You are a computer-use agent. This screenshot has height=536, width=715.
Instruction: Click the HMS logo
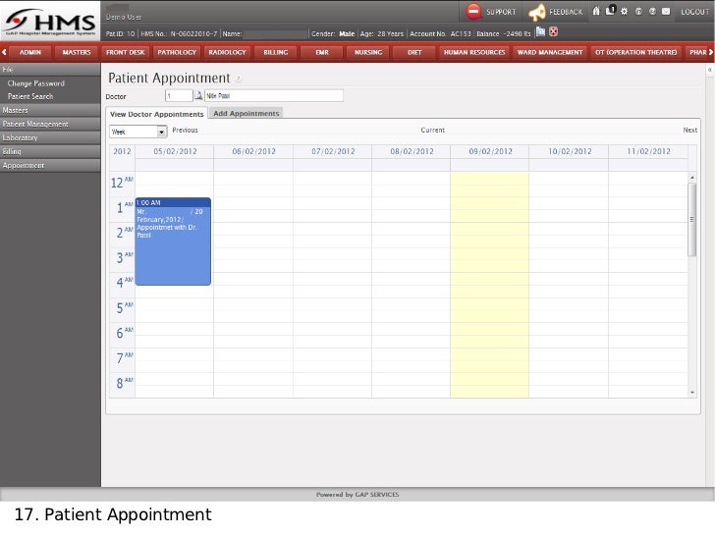click(50, 22)
